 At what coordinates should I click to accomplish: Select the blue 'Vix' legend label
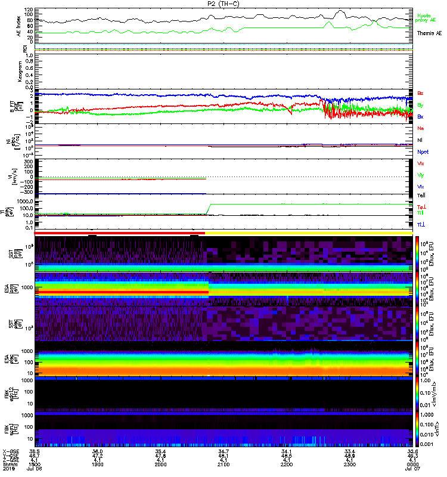[421, 187]
